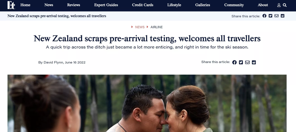Select Credit Cards in navigation
Screen dimensions: 296x132
(x=143, y=5)
